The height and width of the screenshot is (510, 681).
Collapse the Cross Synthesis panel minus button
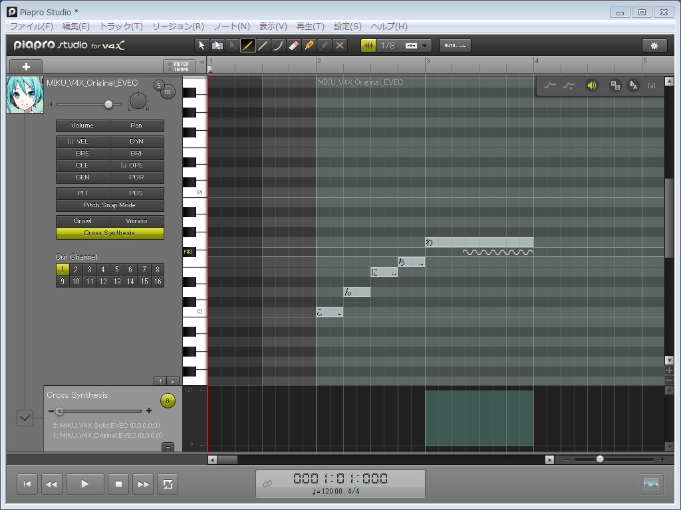click(x=168, y=447)
